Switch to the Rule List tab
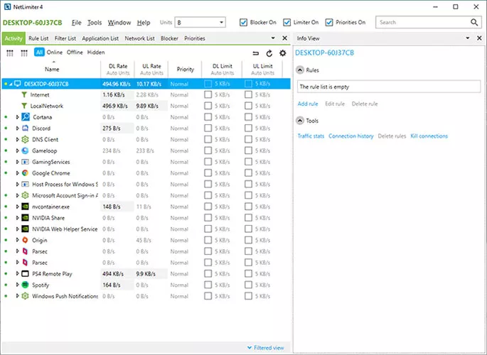The width and height of the screenshot is (487, 355). 38,38
